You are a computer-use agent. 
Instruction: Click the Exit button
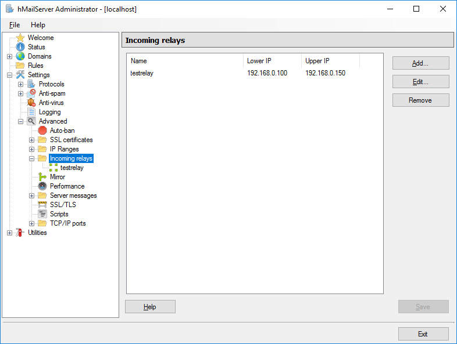(423, 334)
